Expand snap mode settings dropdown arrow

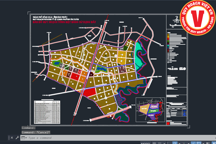click(165, 143)
